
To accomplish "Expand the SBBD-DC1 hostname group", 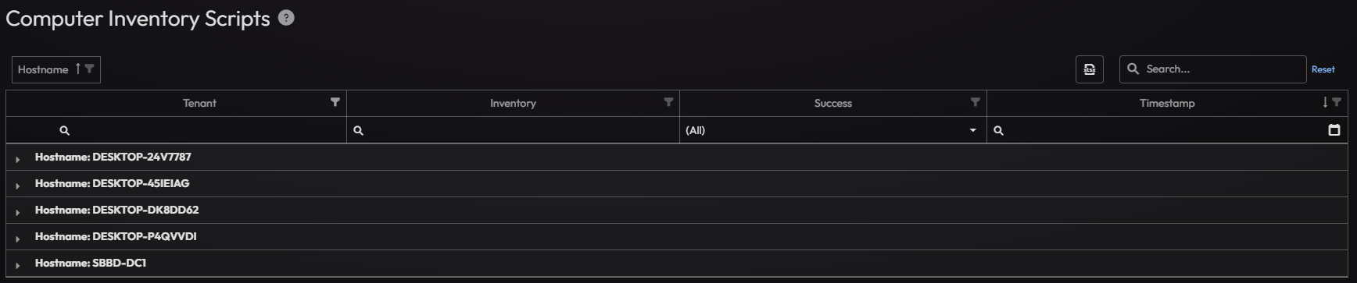I will pos(17,264).
